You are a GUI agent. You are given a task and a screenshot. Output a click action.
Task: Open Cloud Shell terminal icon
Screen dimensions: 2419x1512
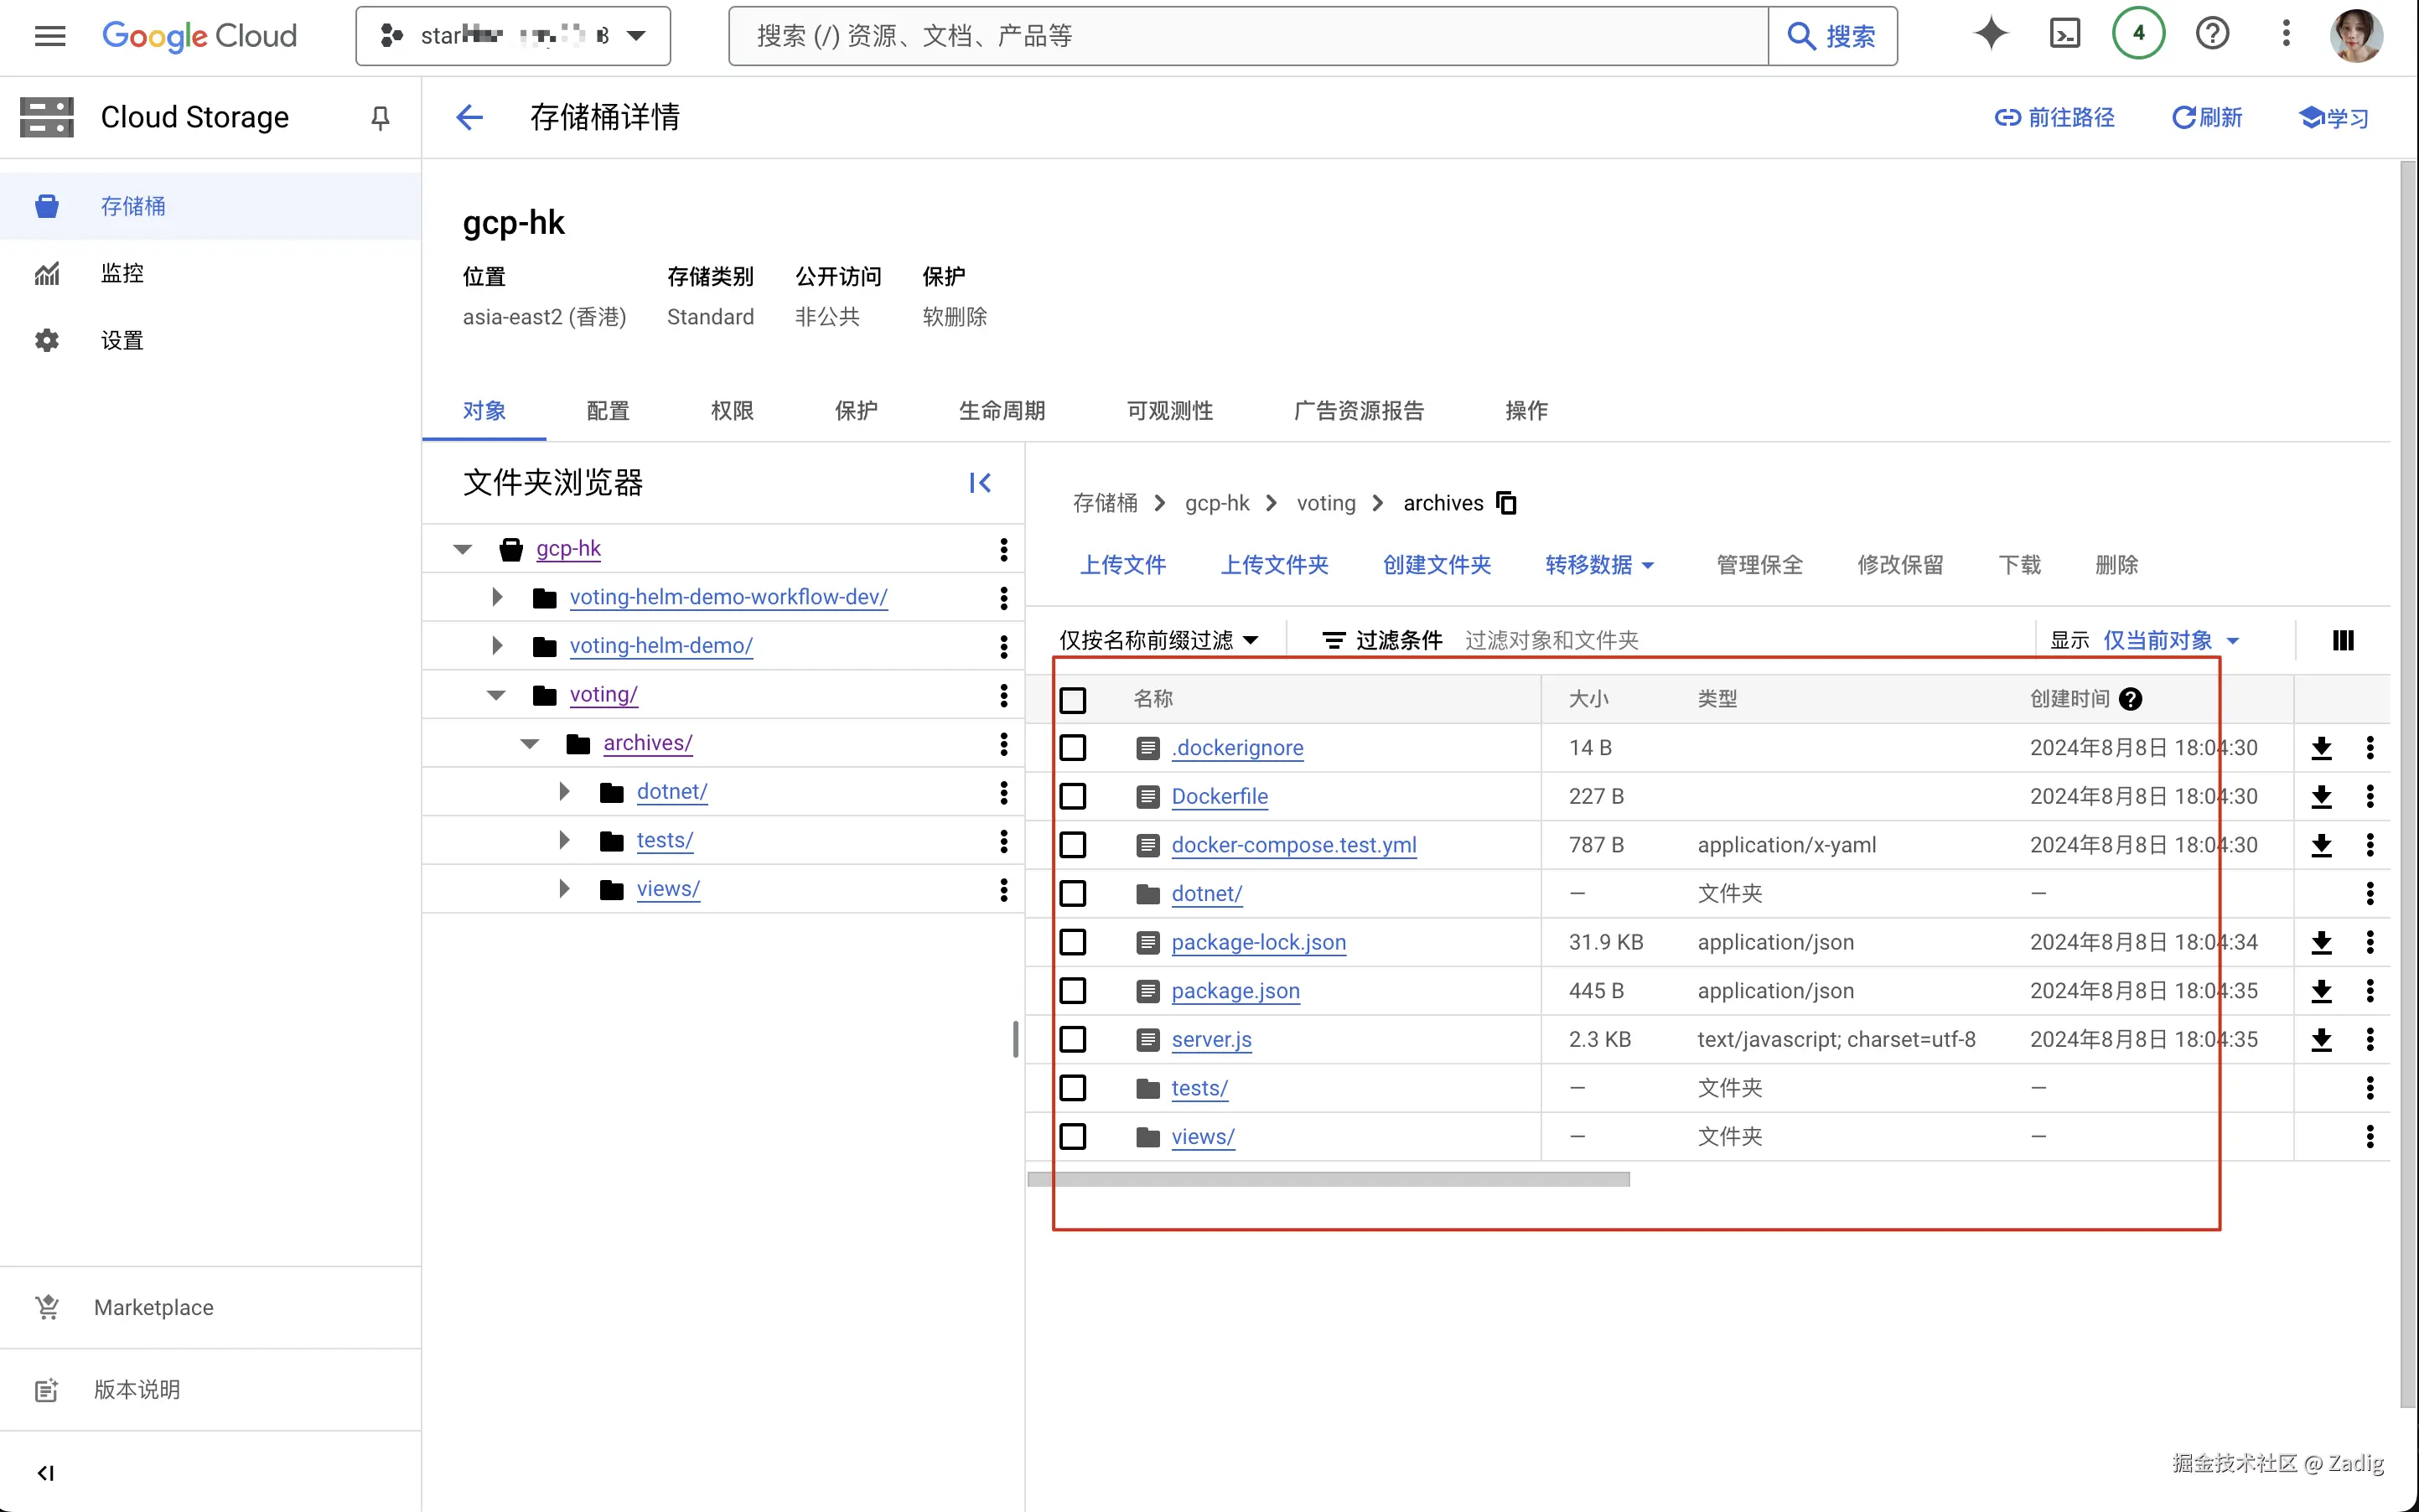(2065, 35)
